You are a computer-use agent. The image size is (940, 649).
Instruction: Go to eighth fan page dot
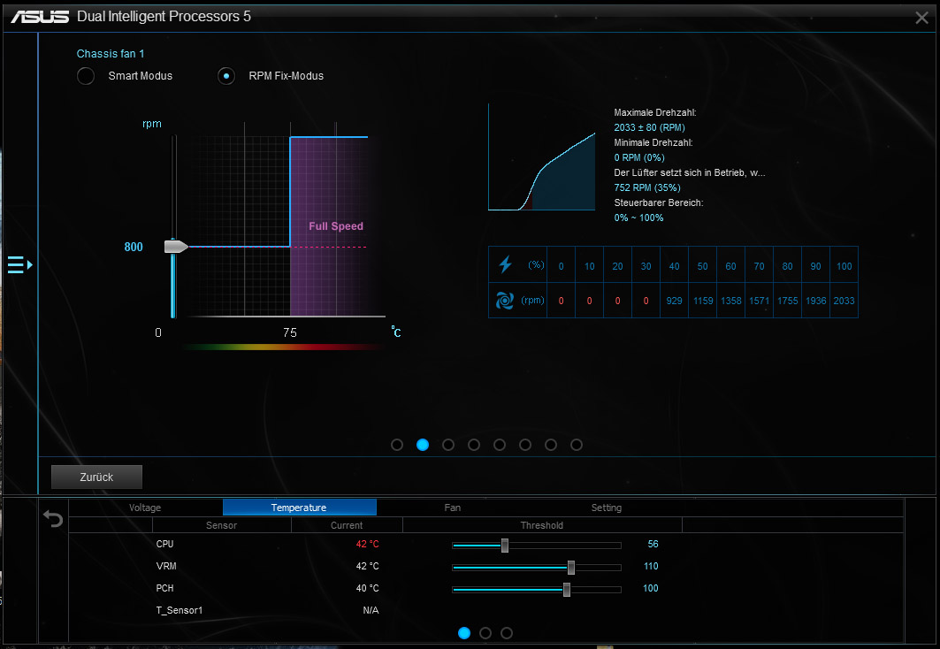click(x=576, y=445)
